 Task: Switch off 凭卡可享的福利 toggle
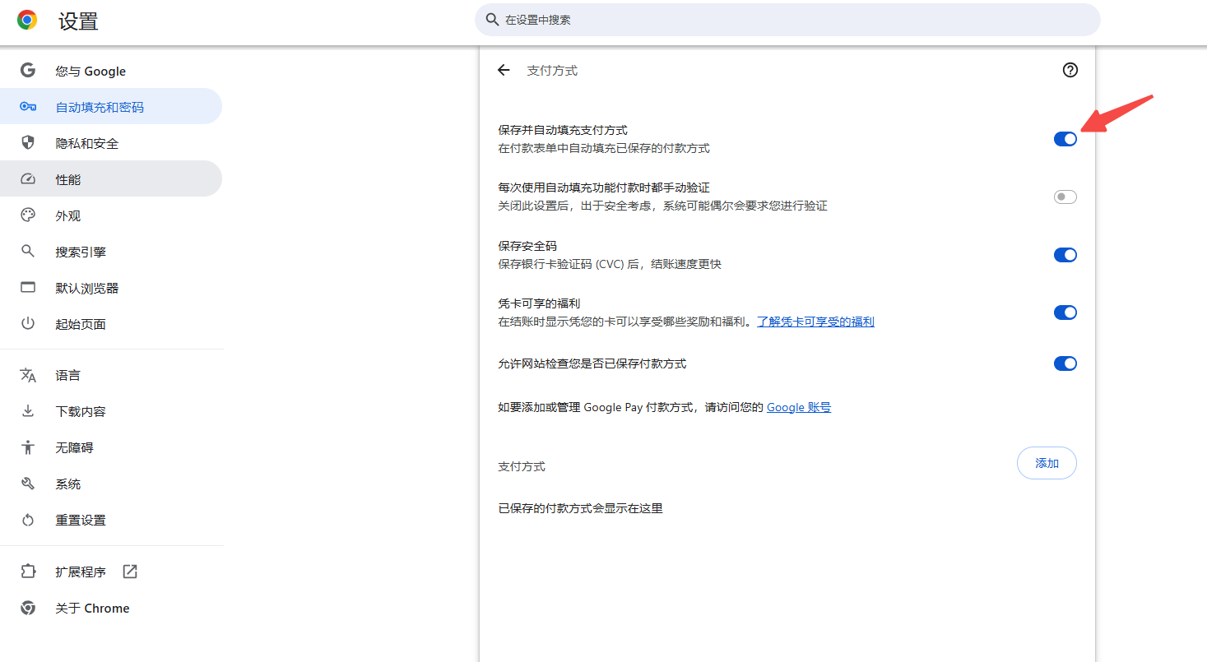coord(1065,312)
